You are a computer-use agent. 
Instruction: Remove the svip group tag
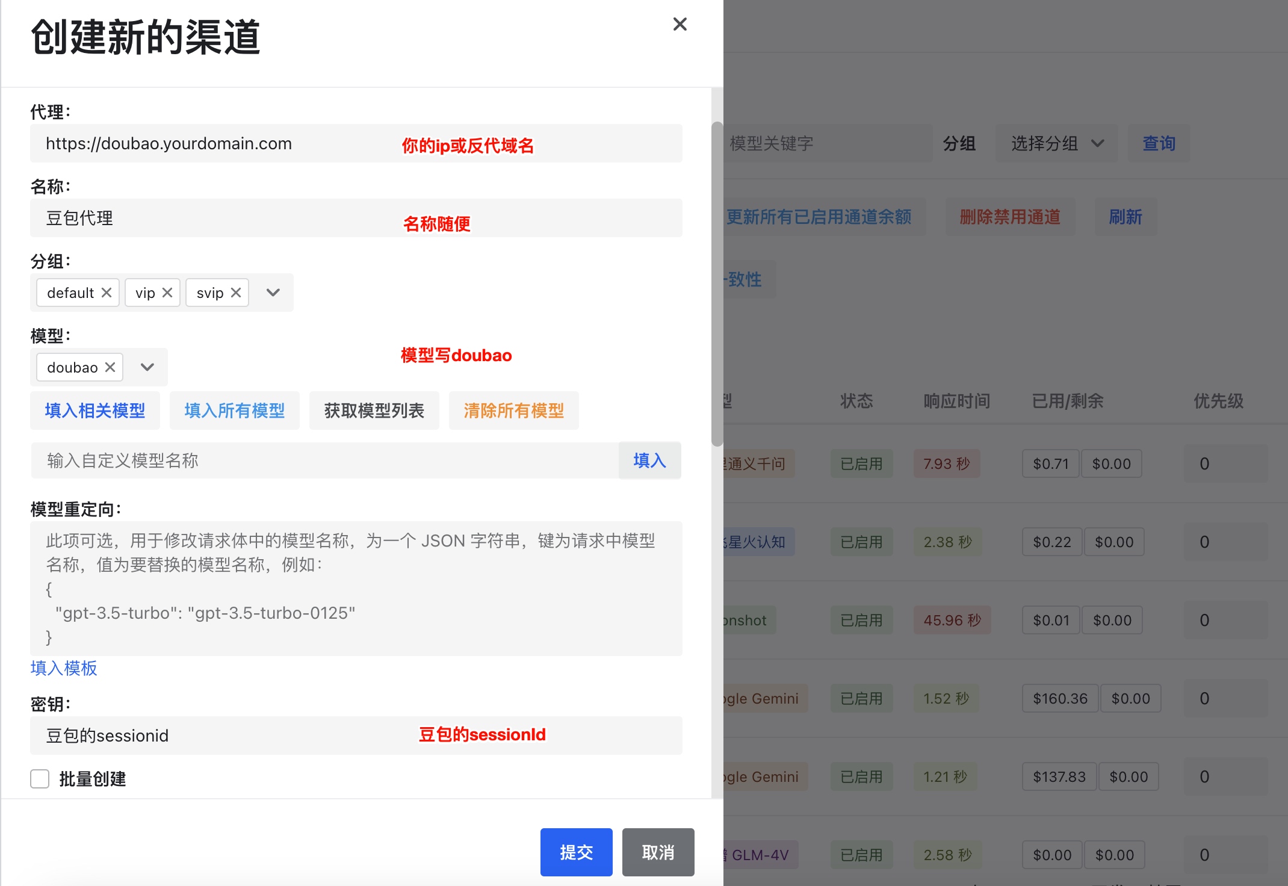tap(236, 293)
